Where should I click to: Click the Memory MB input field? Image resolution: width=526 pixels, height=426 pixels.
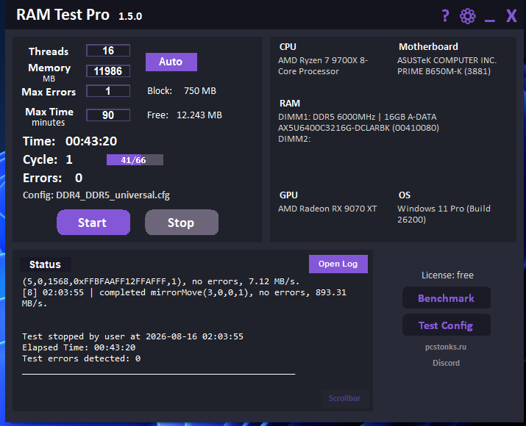click(108, 71)
